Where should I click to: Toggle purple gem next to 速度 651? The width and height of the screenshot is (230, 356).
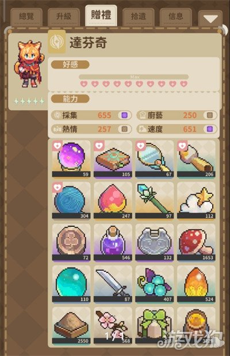pyautogui.click(x=210, y=129)
